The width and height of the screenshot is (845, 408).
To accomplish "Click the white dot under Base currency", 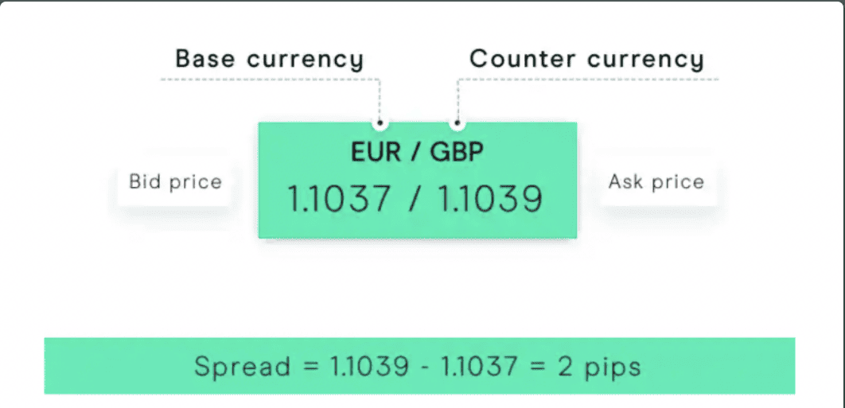I will click(x=381, y=123).
